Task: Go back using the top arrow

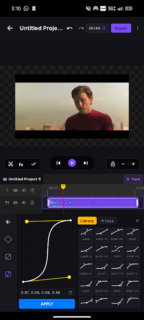Action: coord(10,28)
